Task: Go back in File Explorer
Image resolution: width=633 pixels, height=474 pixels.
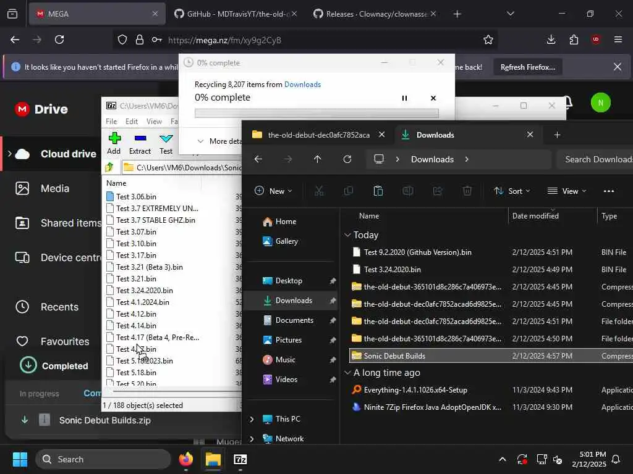Action: 258,159
